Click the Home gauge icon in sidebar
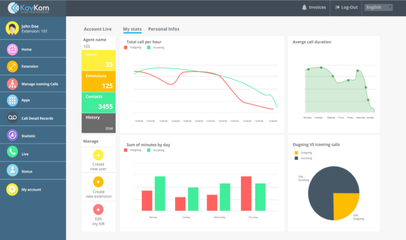 click(x=12, y=50)
